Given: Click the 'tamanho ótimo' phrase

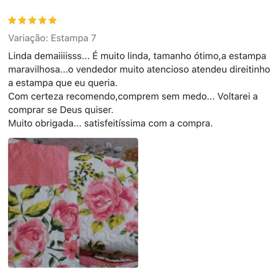Looking at the screenshot, I should click(186, 56).
